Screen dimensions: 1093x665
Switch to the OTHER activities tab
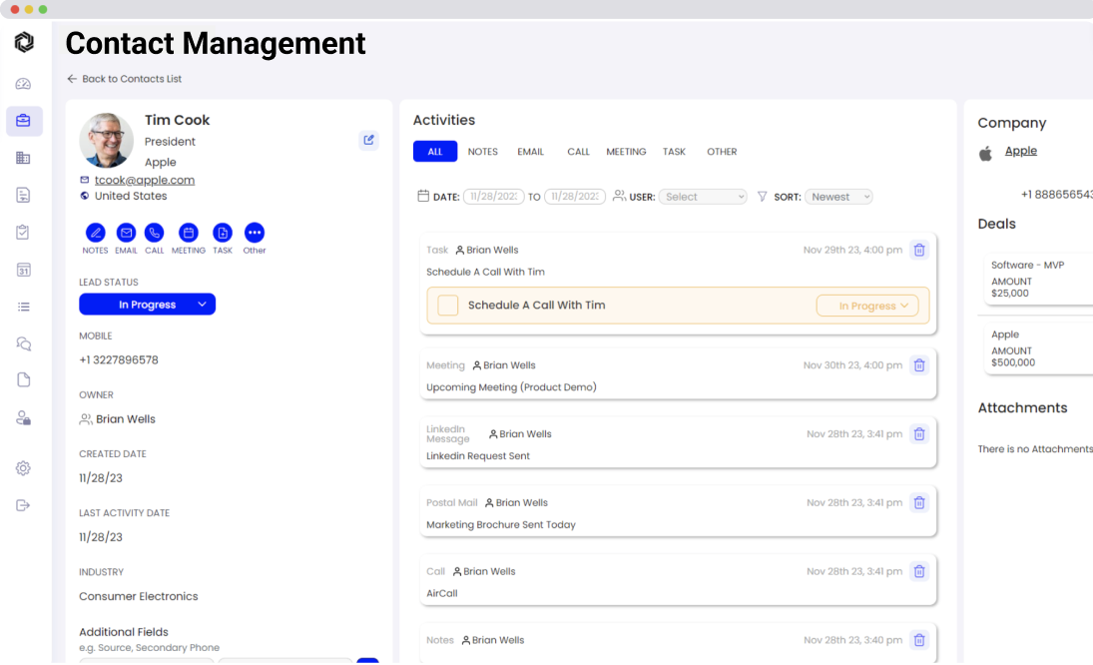pos(722,151)
